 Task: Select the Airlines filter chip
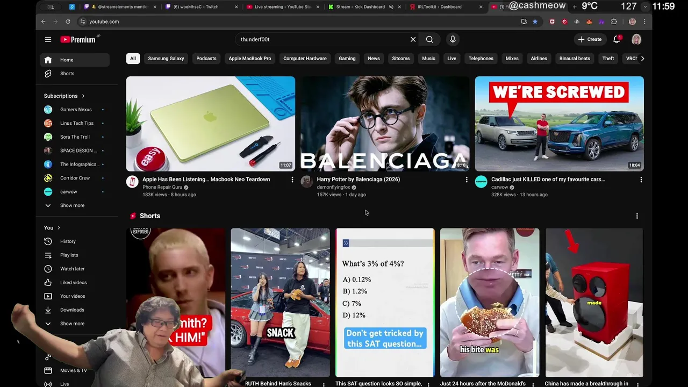pos(539,59)
